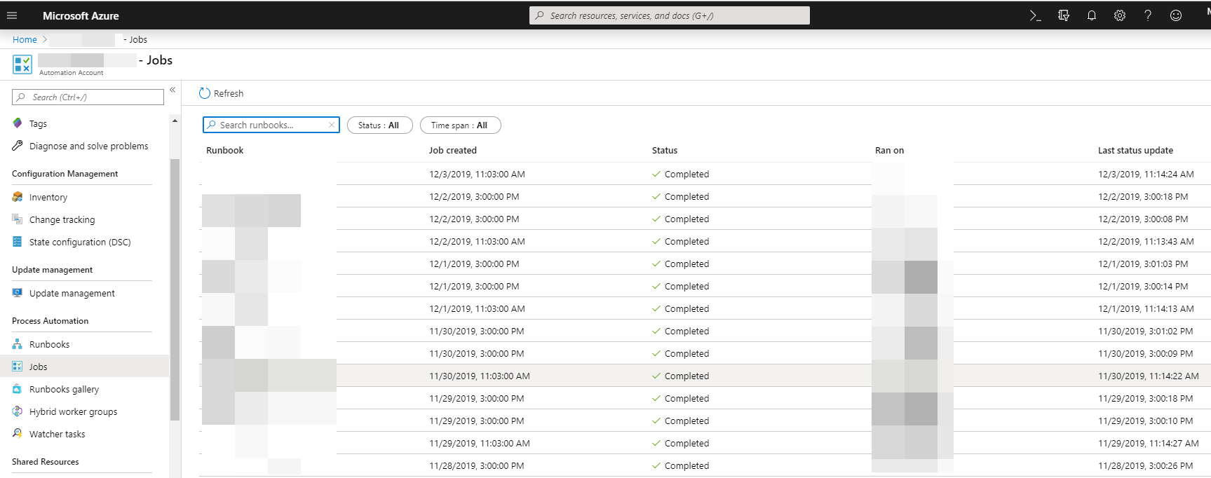Click the Microsoft Azure title
Viewport: 1211px width, 478px height.
pyautogui.click(x=81, y=15)
